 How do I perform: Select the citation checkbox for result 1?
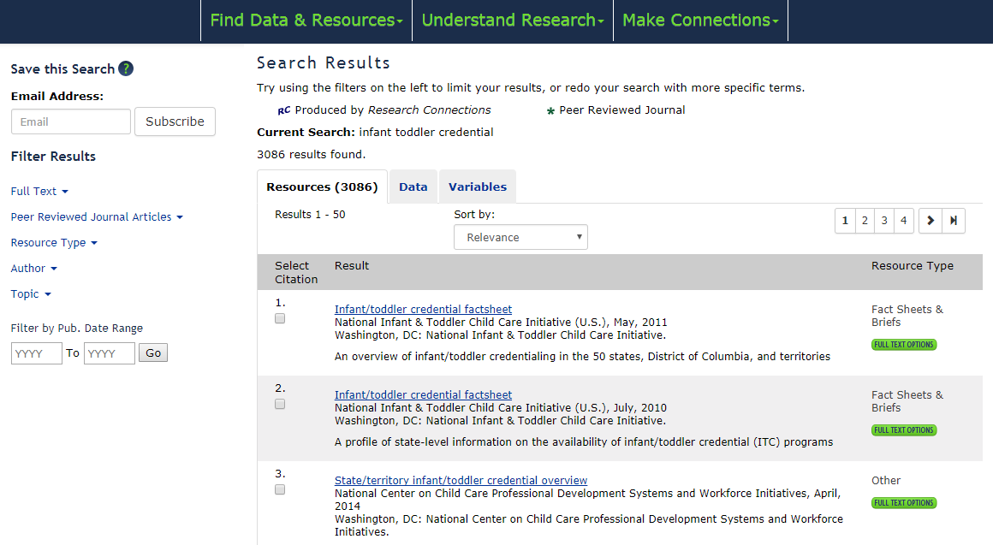point(279,317)
